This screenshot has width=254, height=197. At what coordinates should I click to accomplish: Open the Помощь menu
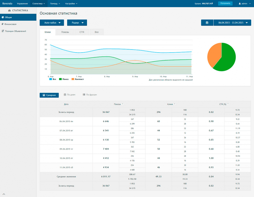[x=55, y=4]
